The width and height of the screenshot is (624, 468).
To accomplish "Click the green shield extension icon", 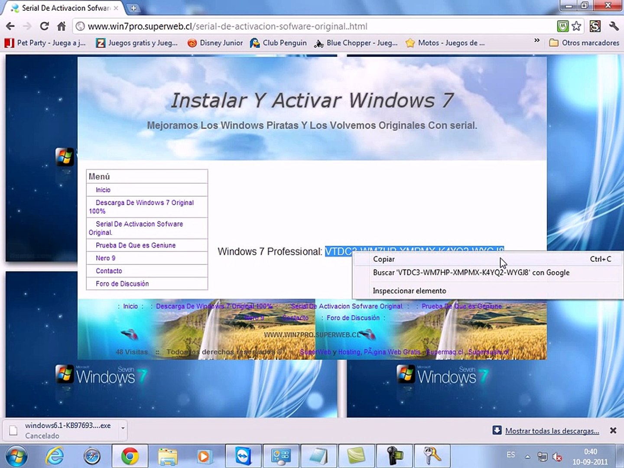I will click(x=562, y=26).
